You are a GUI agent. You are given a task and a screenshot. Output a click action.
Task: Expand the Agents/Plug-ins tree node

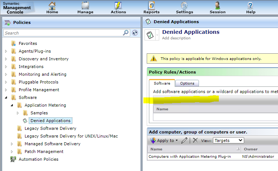tap(6, 51)
